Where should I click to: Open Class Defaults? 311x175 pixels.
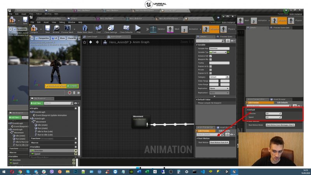click(x=126, y=29)
